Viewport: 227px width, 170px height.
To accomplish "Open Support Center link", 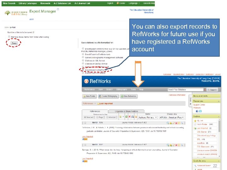I will [x=199, y=105].
